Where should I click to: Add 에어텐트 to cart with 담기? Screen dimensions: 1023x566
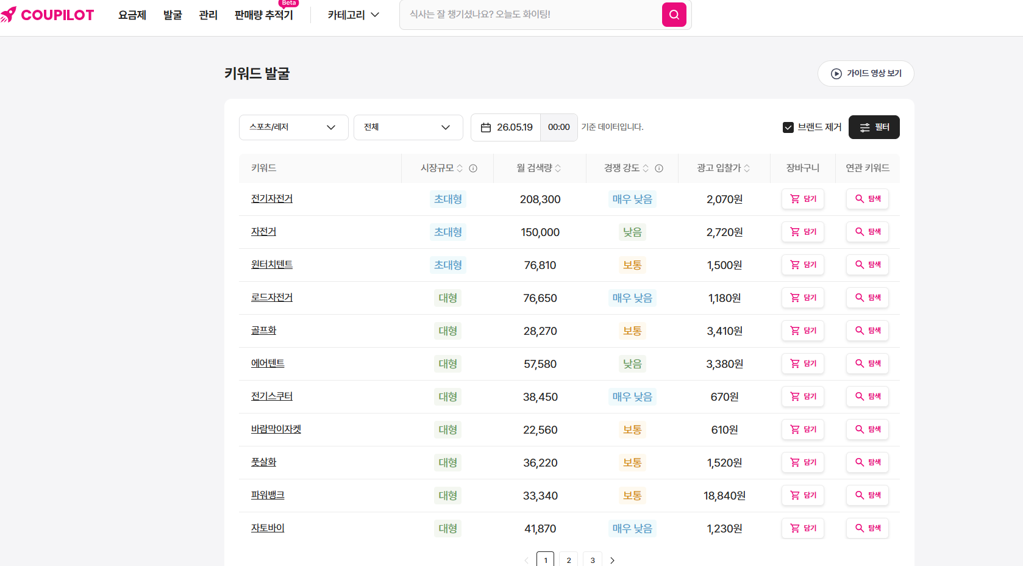tap(803, 364)
